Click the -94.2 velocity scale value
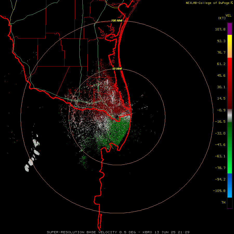Screen dimensions: 234x234 (x=220, y=179)
